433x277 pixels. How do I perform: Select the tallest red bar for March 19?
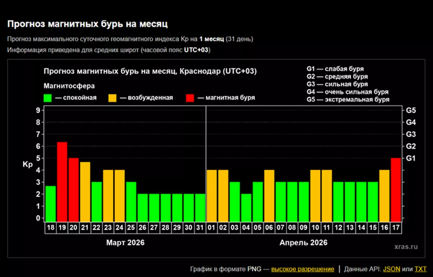(x=62, y=182)
